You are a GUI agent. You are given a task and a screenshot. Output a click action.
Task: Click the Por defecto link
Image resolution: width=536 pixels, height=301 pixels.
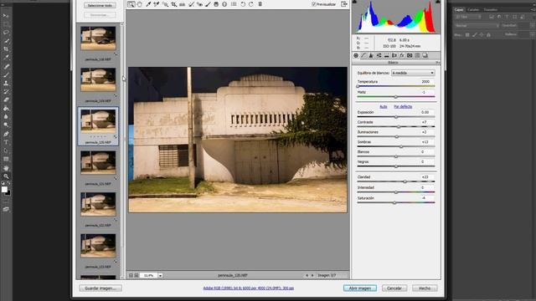click(x=403, y=107)
